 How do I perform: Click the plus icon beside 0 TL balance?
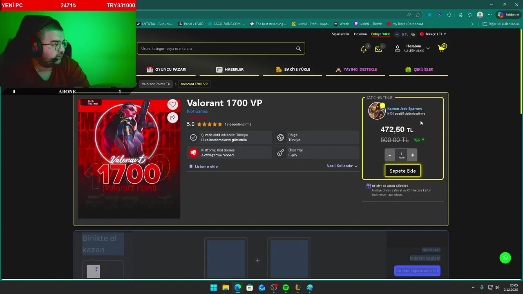pyautogui.click(x=397, y=34)
